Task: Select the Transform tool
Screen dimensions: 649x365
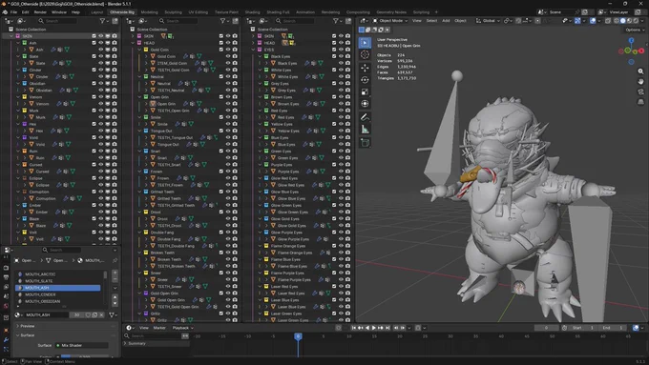Action: [365, 104]
